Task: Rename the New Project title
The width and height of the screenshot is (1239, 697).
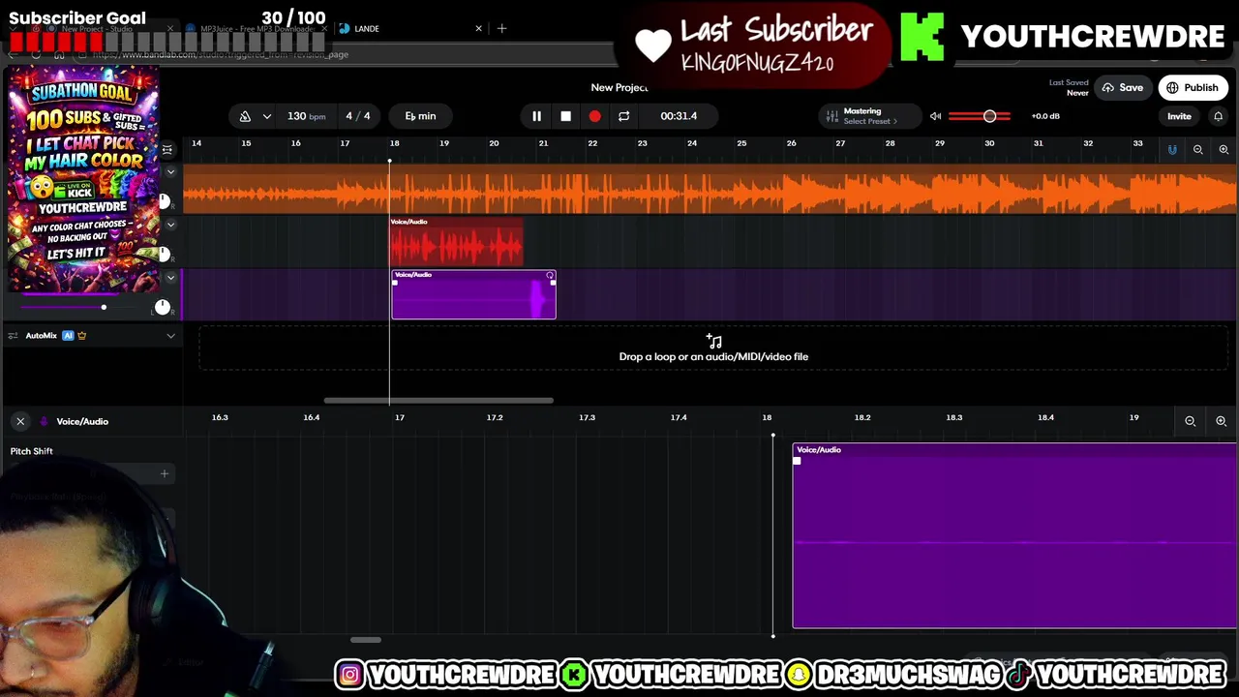Action: coord(619,88)
